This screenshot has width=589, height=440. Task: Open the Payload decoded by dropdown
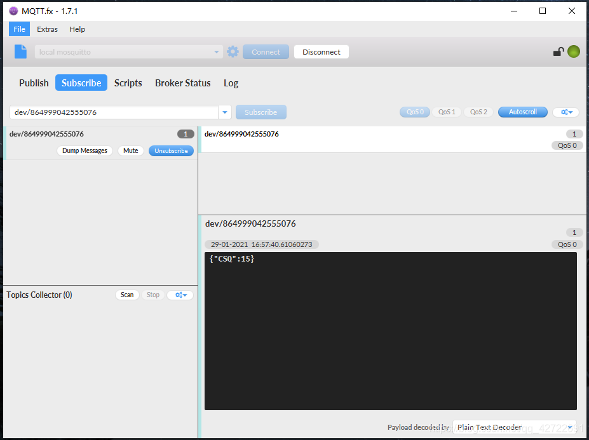515,427
